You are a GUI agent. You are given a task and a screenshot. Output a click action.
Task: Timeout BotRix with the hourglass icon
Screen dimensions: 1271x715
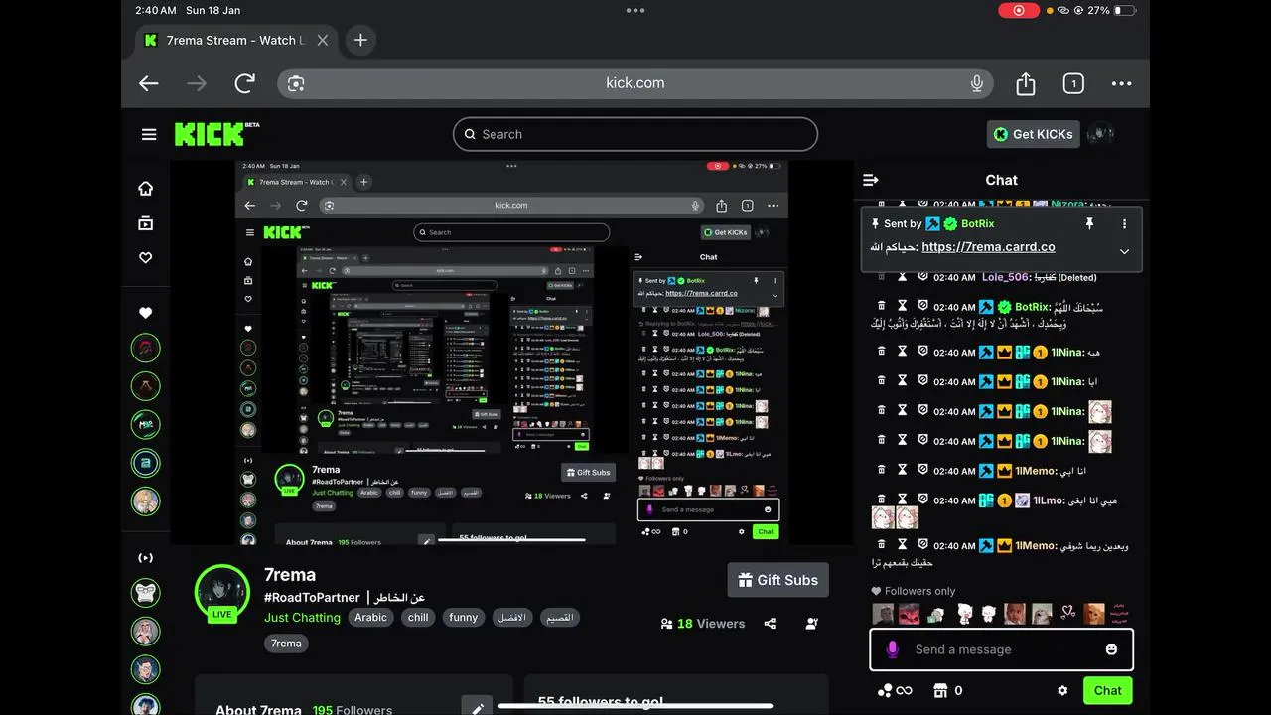click(x=902, y=306)
